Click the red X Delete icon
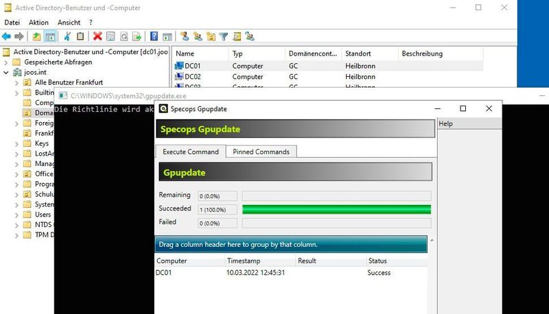The width and height of the screenshot is (549, 314). [97, 36]
